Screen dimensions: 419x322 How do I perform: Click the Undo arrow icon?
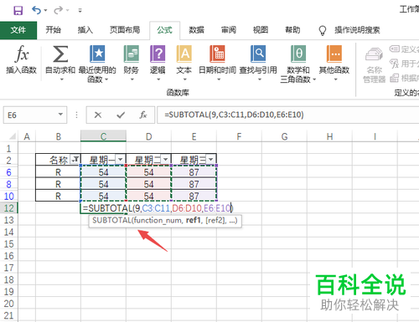36,10
